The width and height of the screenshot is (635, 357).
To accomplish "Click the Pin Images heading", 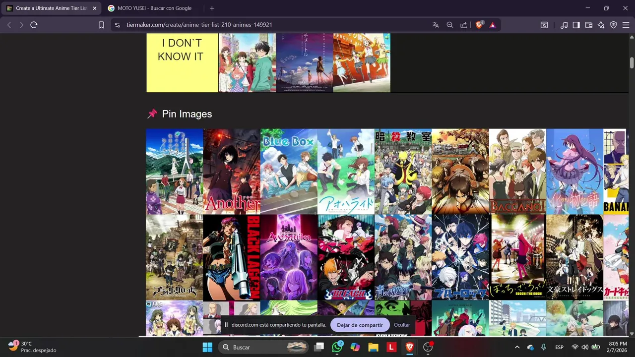I will click(x=187, y=114).
